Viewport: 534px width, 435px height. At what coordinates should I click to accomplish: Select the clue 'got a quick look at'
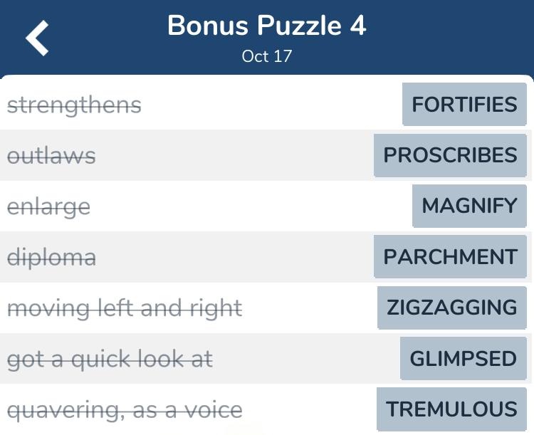pos(110,360)
